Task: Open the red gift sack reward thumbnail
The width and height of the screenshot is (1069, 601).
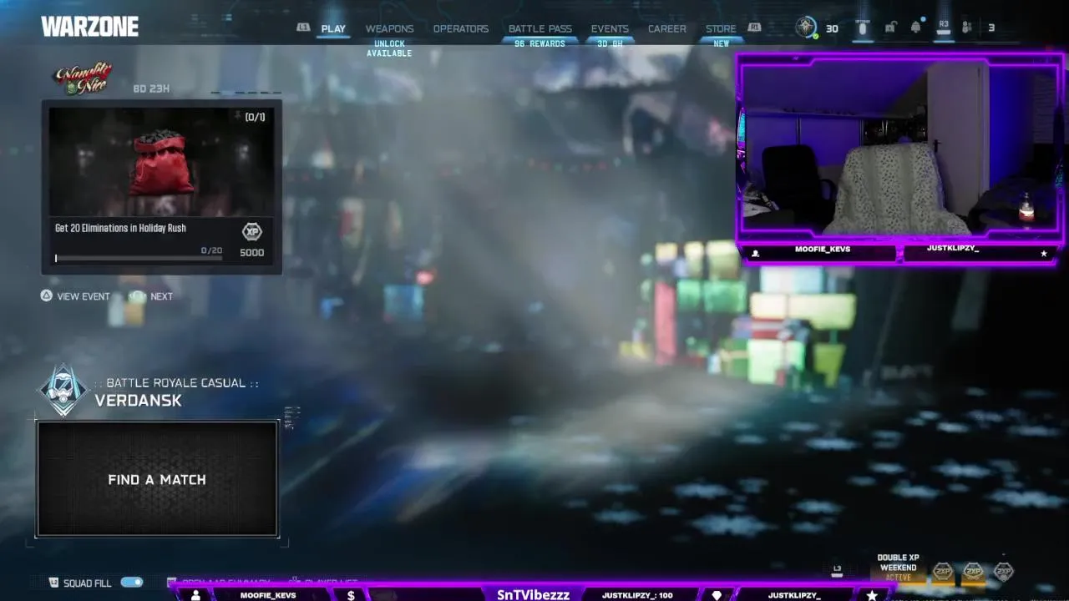Action: tap(161, 162)
